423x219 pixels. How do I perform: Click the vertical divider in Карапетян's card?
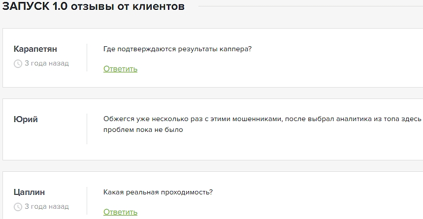[x=87, y=58]
